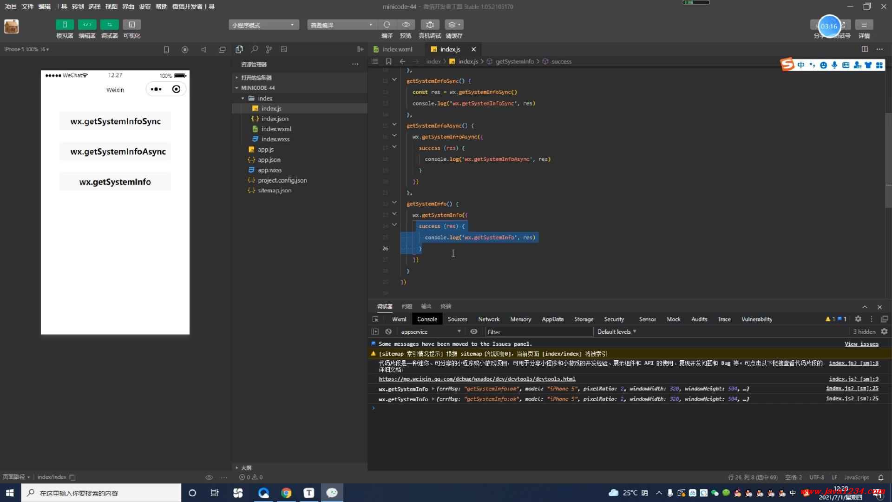The height and width of the screenshot is (502, 892).
Task: Toggle the Visualization panel button
Action: [x=132, y=25]
